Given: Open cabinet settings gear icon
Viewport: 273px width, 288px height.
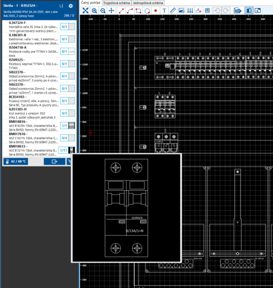Looking at the screenshot, I should (71, 6).
